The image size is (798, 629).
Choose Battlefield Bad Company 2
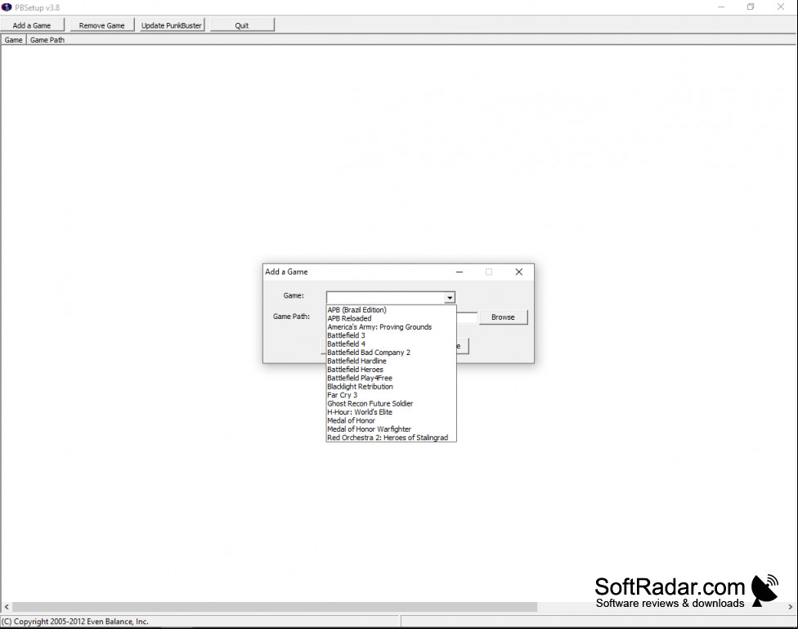pyautogui.click(x=391, y=353)
